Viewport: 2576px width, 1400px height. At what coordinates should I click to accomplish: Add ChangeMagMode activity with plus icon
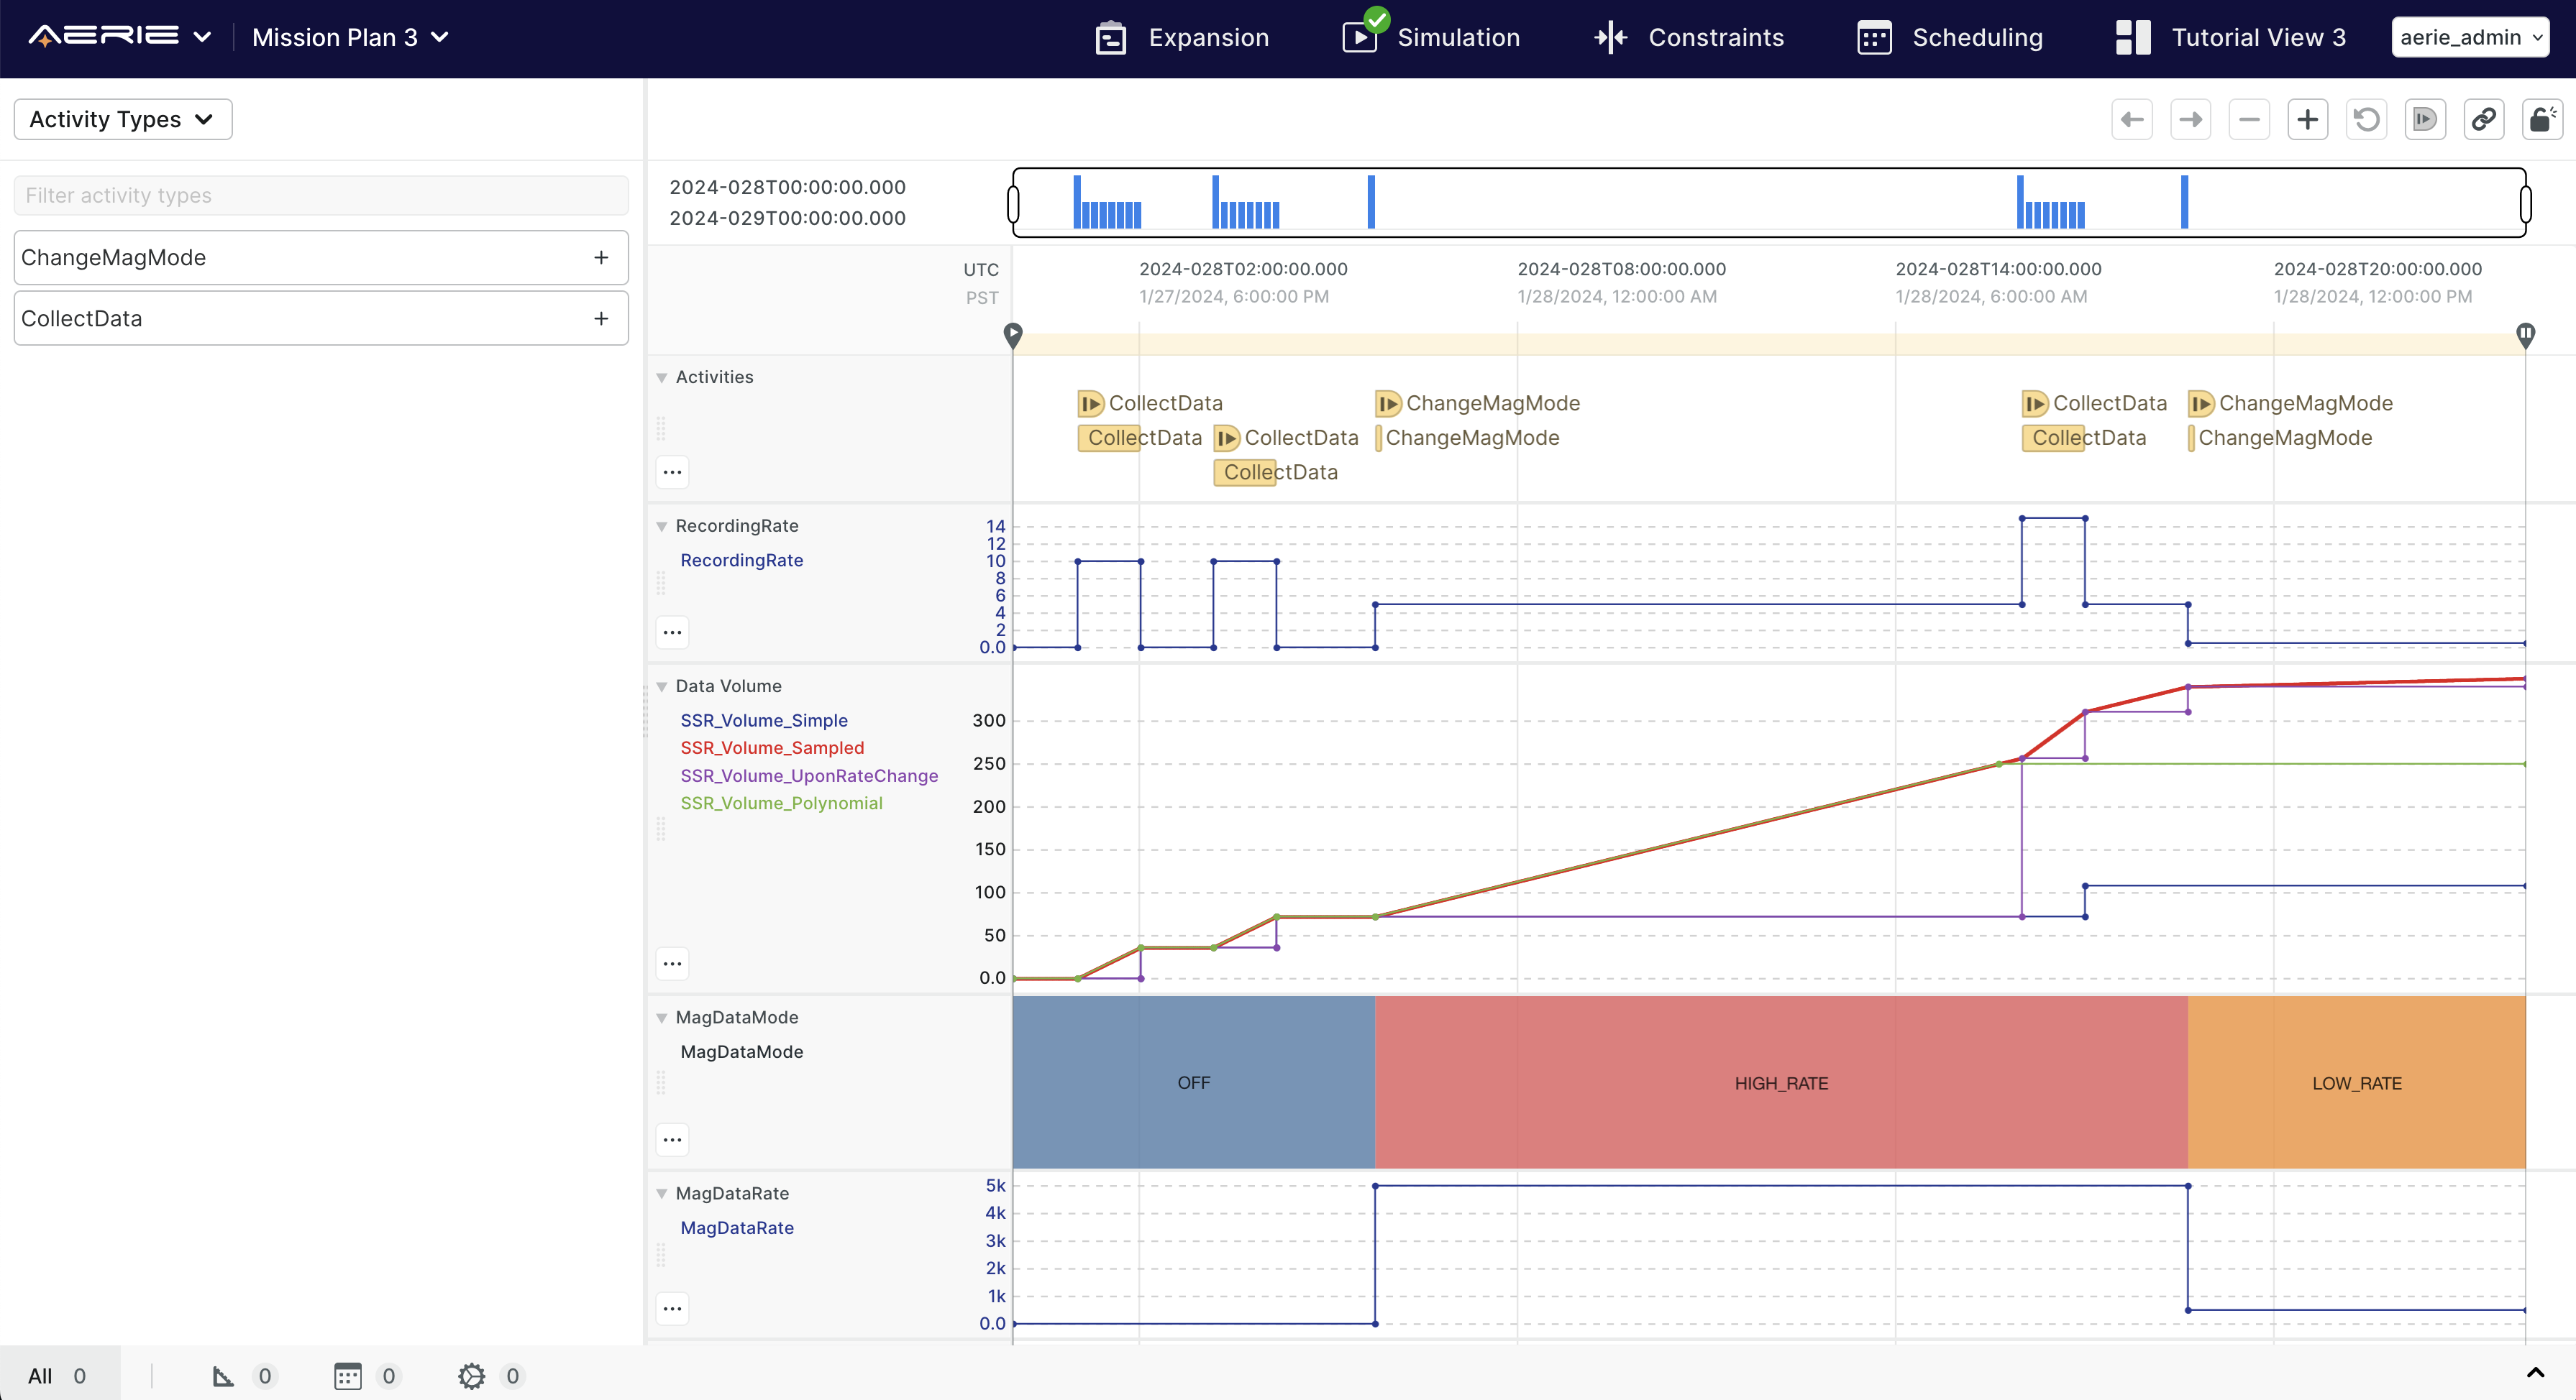click(601, 258)
